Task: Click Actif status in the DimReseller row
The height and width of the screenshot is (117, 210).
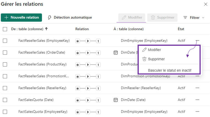Action: [181, 88]
